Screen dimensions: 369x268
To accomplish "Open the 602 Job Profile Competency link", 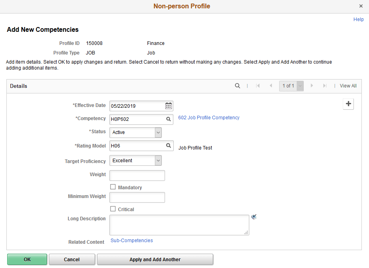I will point(208,117).
